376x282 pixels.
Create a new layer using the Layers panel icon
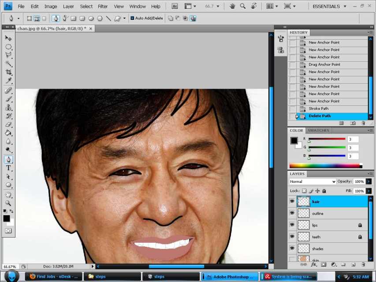(x=354, y=264)
